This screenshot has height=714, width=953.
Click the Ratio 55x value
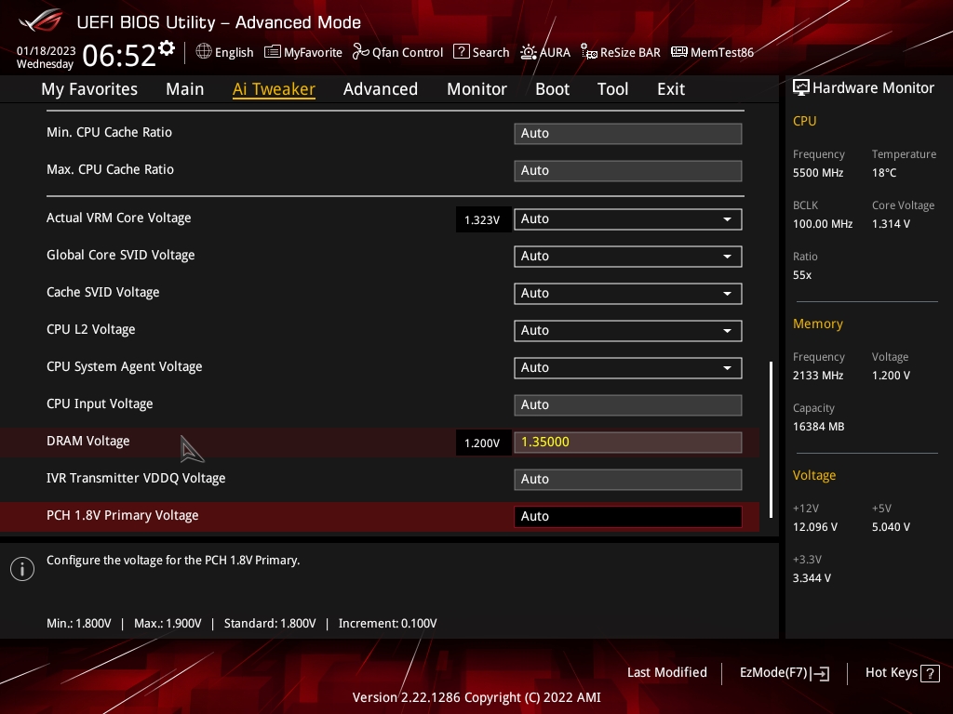coord(802,275)
